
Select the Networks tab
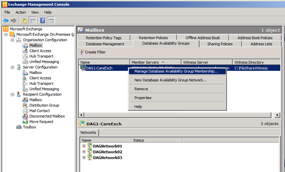click(88, 133)
